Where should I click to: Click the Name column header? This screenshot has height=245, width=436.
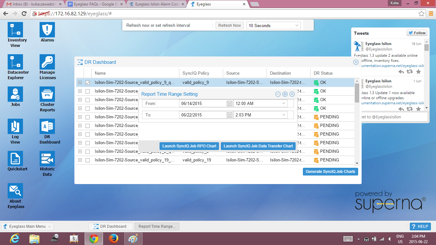135,73
